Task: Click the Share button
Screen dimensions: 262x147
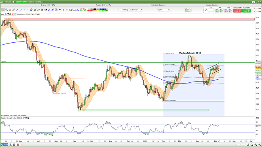Action: [x=5, y=145]
